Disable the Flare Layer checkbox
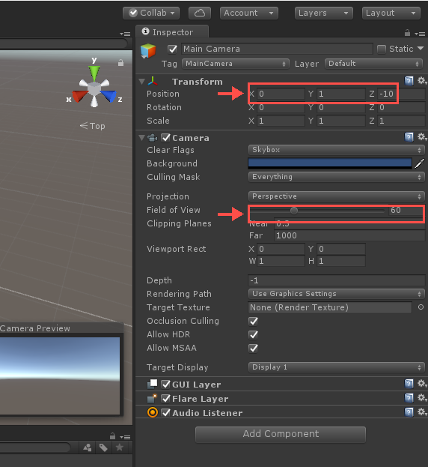The image size is (428, 467). [165, 399]
